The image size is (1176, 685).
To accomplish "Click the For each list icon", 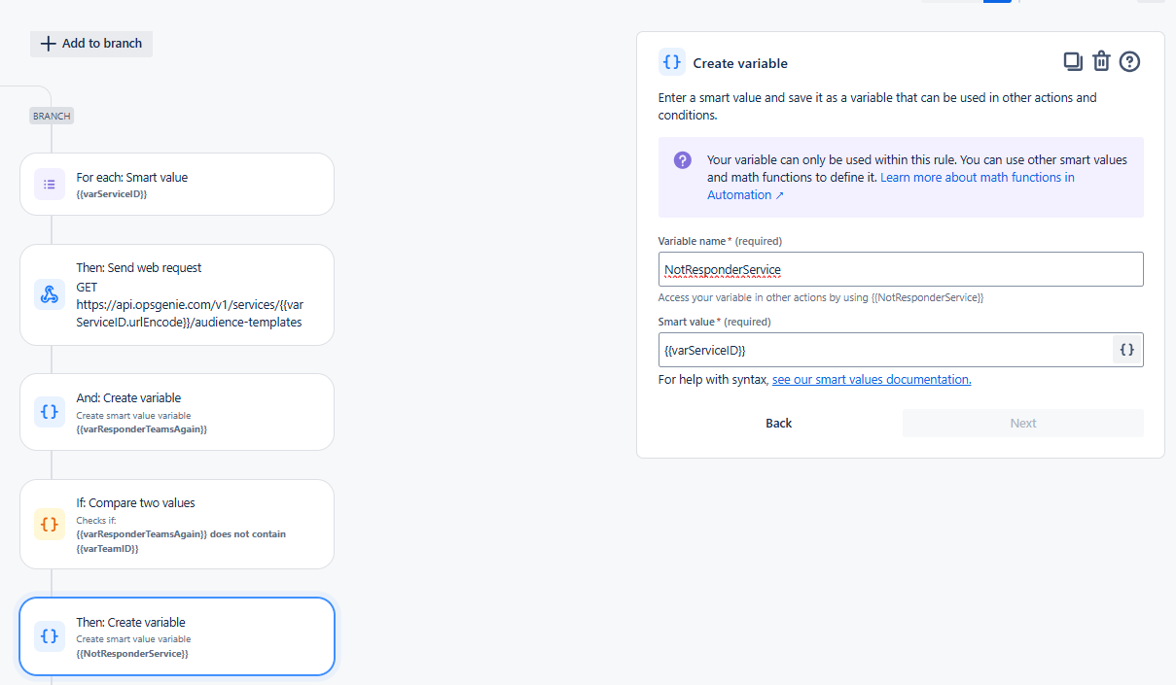I will (x=50, y=184).
